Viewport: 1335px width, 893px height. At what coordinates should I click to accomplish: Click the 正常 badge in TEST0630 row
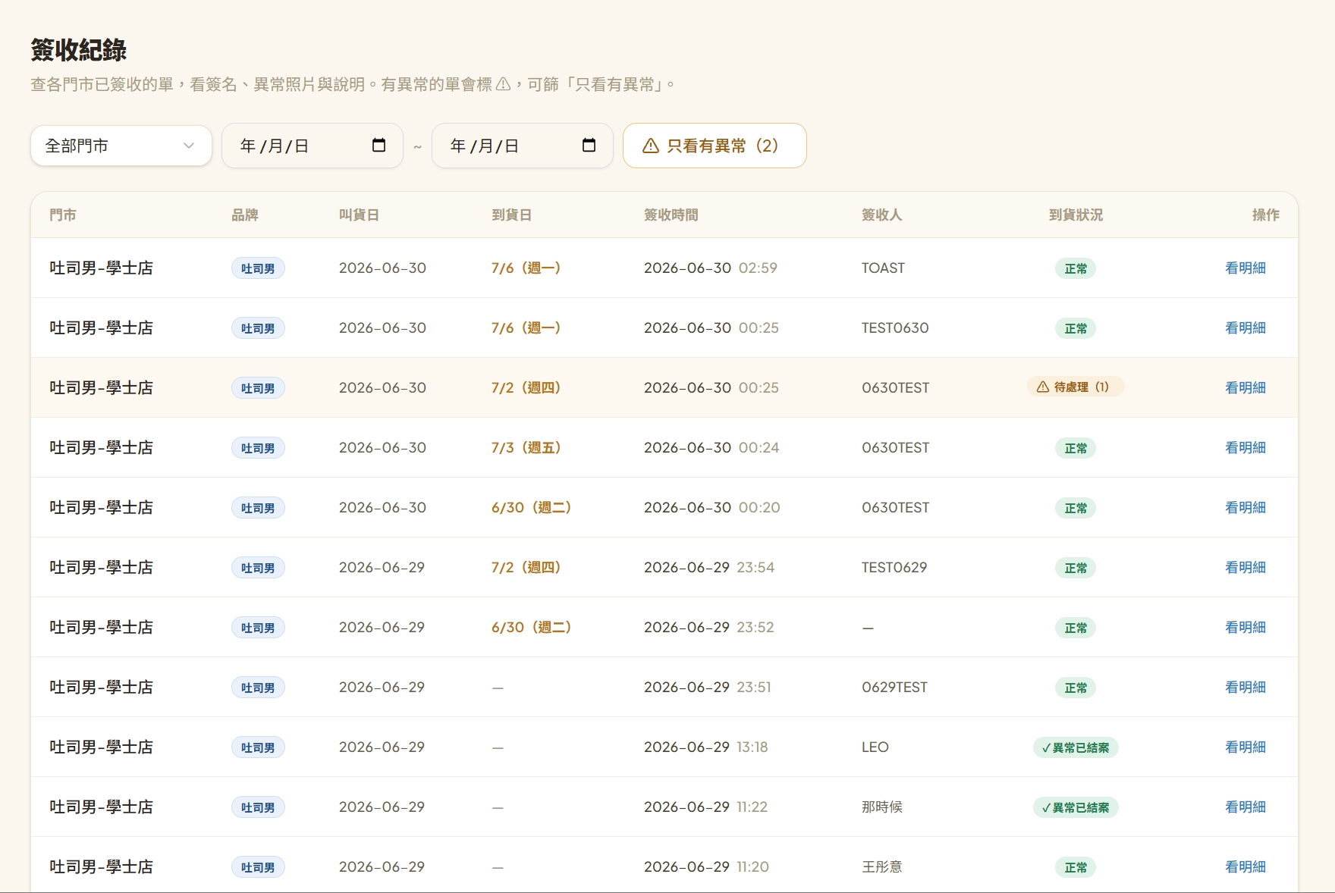1076,328
